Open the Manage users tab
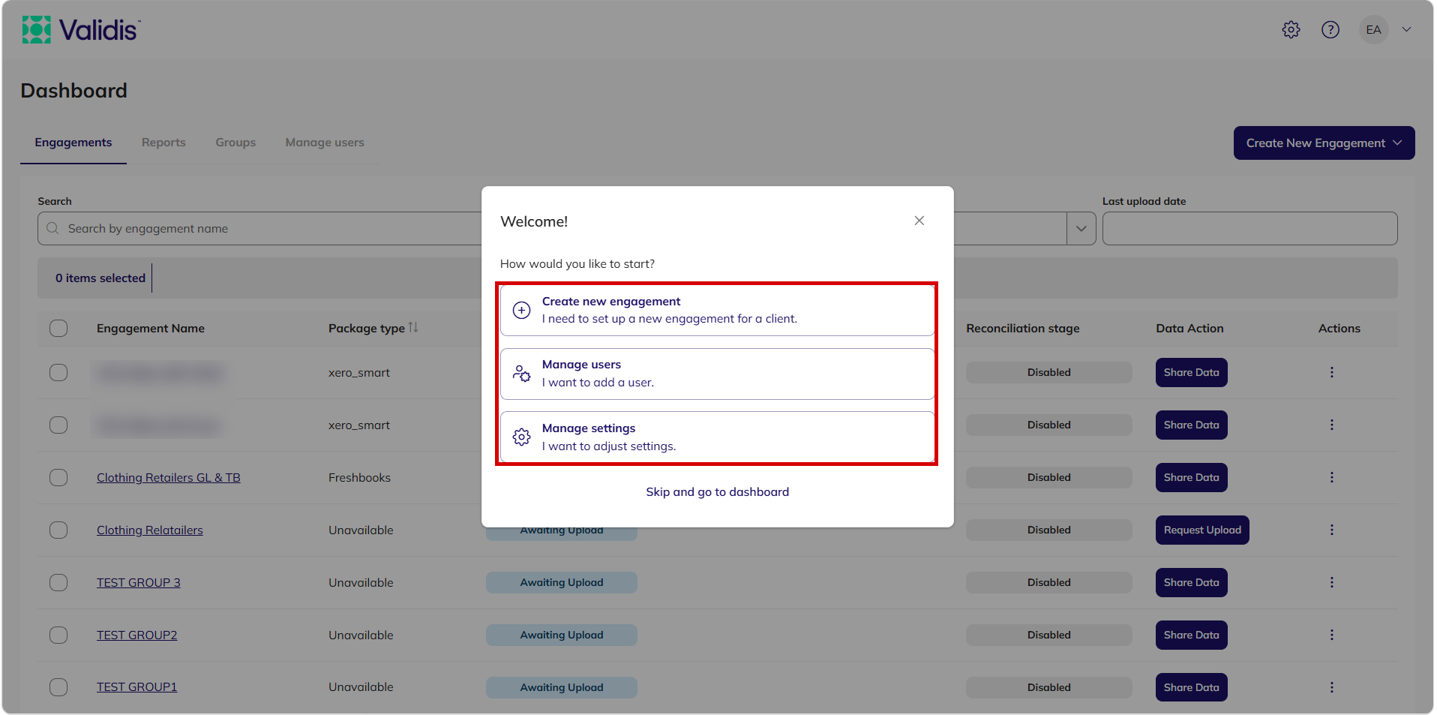Viewport: 1437px width, 715px height. [325, 143]
